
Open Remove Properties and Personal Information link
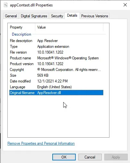coord(41,143)
